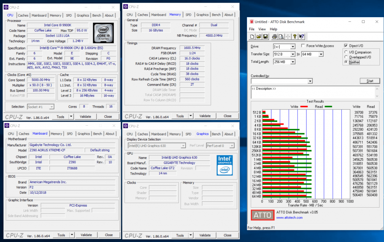Activate the context help arrow icon in ATTO
The width and height of the screenshot is (384, 242).
point(301,37)
